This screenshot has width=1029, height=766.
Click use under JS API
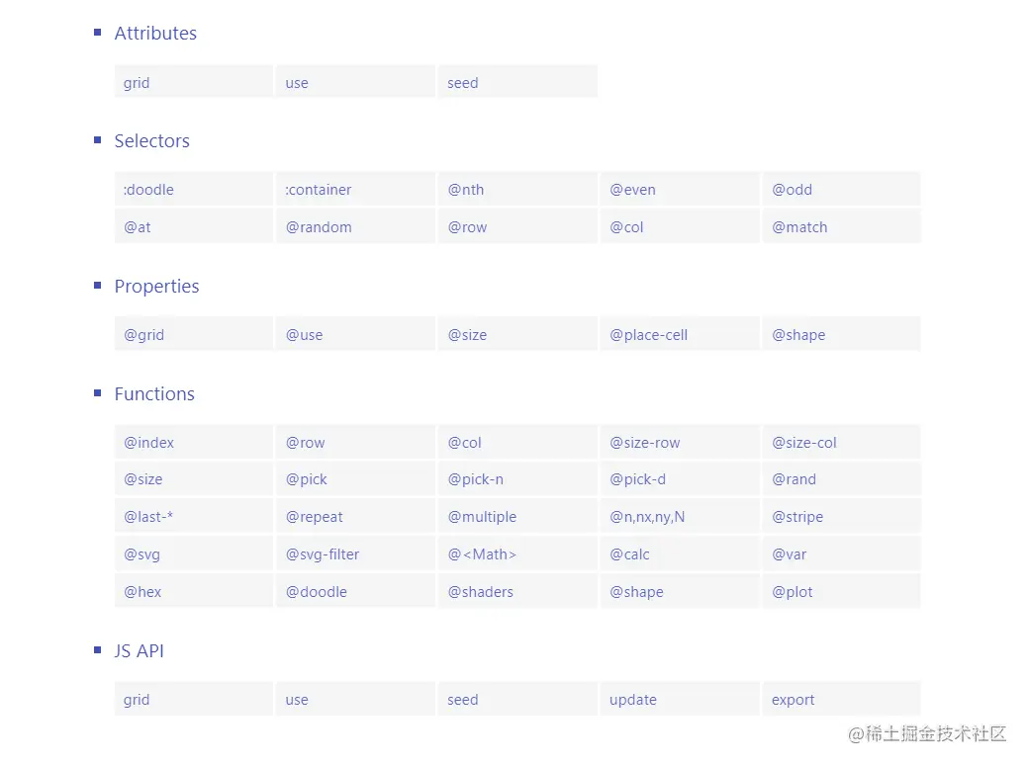(355, 699)
